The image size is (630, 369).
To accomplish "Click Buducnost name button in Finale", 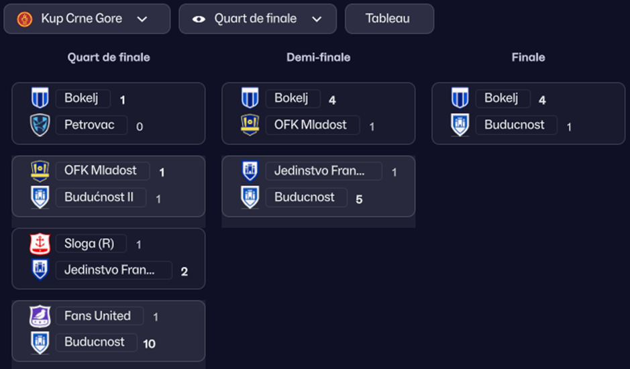I will tap(514, 125).
